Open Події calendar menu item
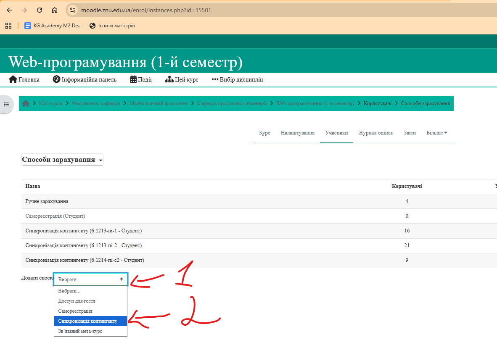497x361 pixels. pyautogui.click(x=141, y=79)
